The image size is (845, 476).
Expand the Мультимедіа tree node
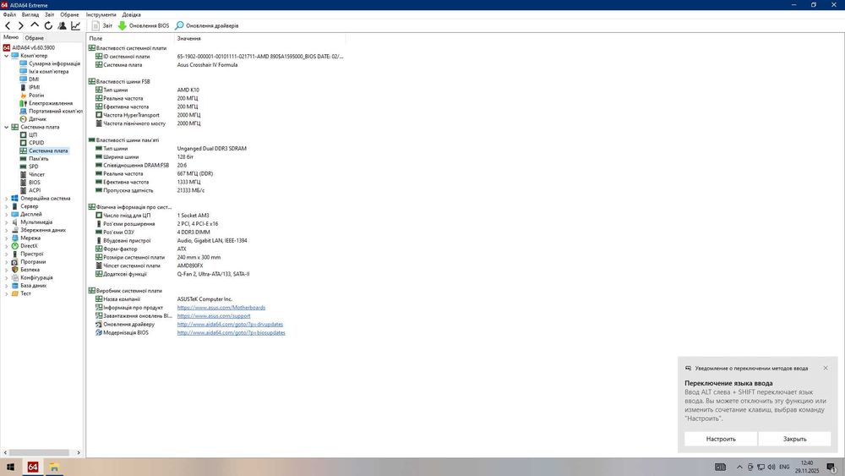tap(7, 222)
